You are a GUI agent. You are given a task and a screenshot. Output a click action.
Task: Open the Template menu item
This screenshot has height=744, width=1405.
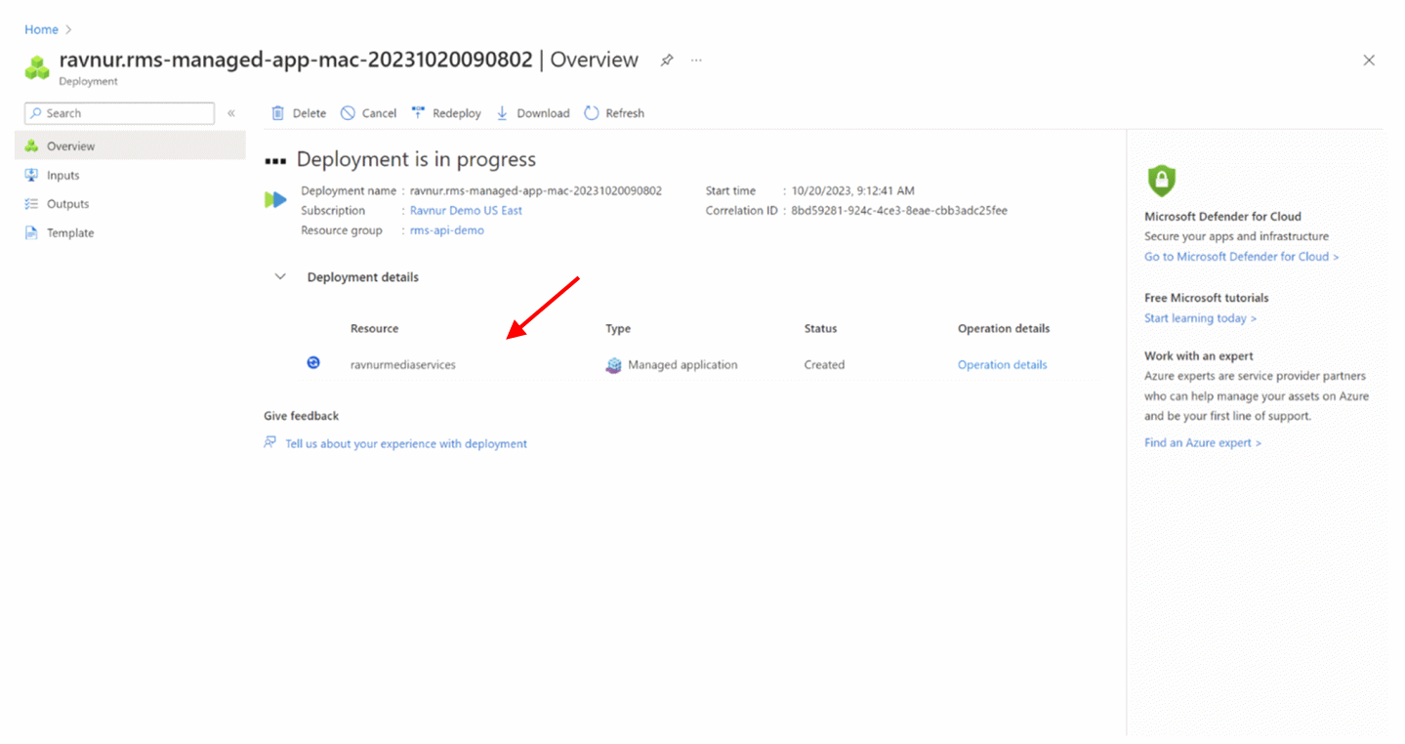coord(130,233)
